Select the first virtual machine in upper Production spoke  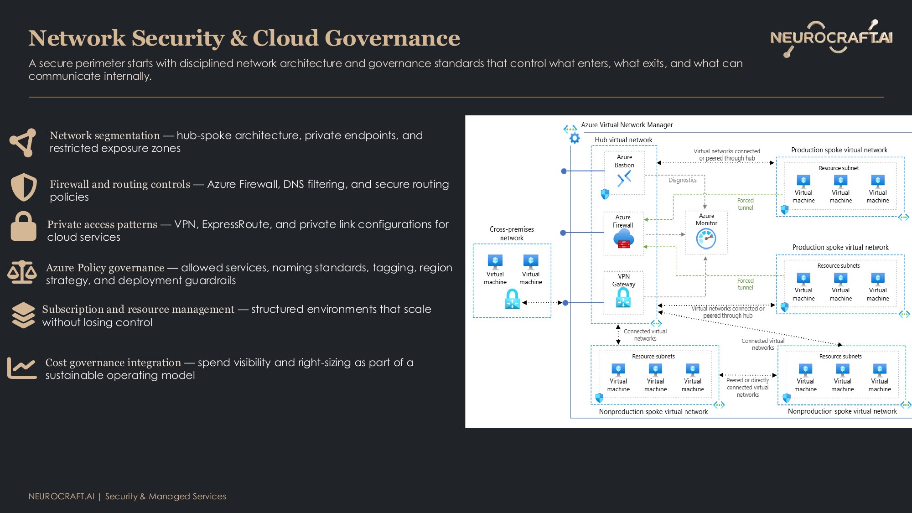[803, 181]
